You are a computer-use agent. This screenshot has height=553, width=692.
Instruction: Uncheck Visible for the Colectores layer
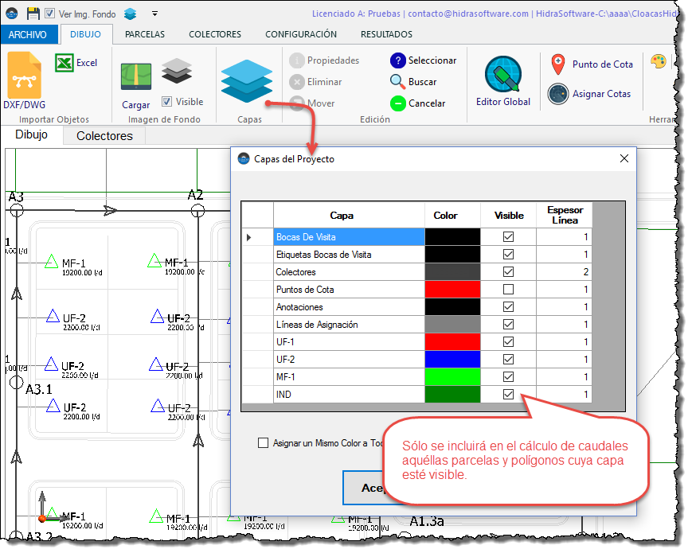[508, 272]
